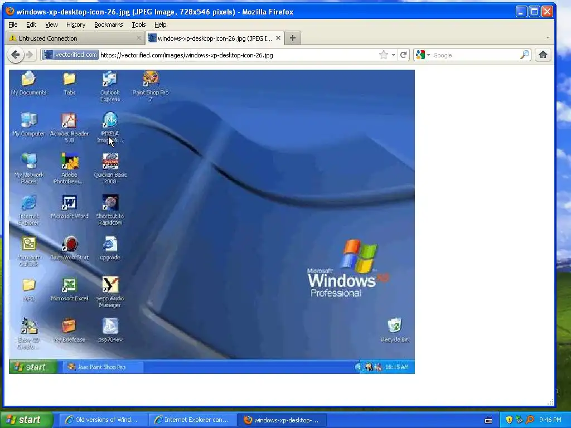Click the windows-xp-desktop taskbar button
571x428 pixels.
click(283, 420)
